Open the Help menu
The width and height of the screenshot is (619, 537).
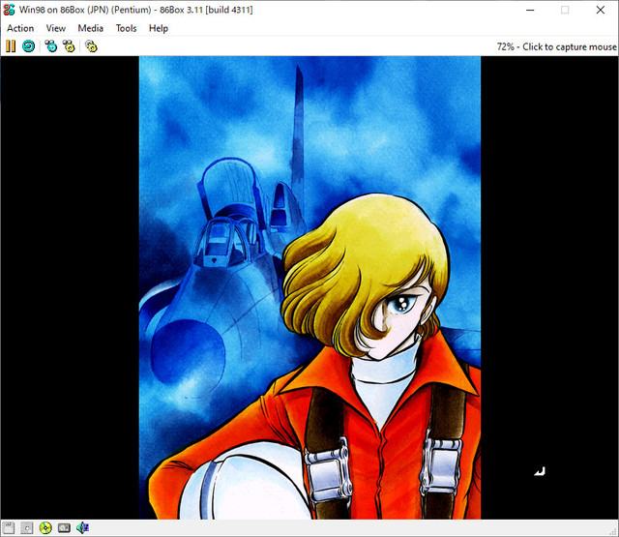159,28
